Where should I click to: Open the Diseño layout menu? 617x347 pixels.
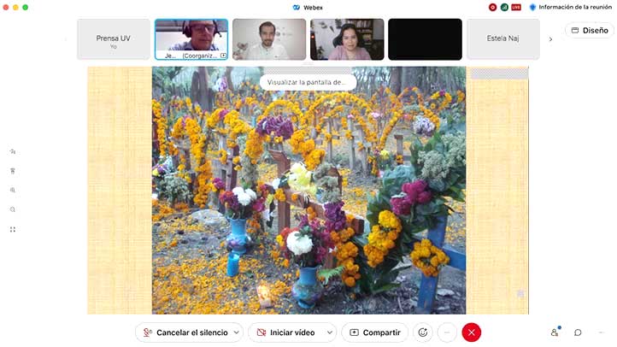coord(590,30)
